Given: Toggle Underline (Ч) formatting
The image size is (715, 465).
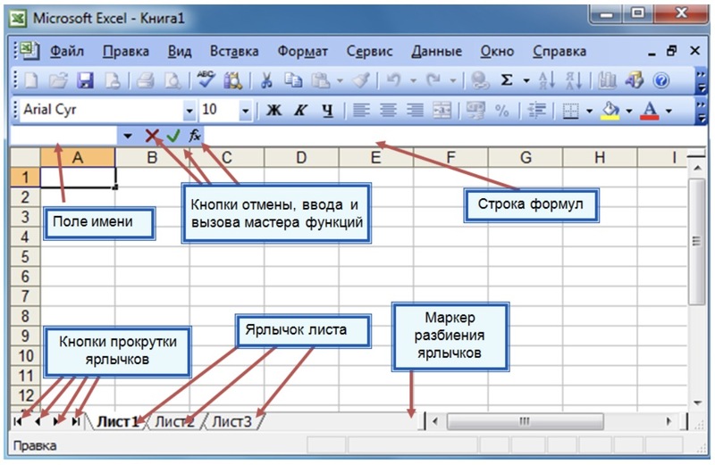Looking at the screenshot, I should pos(327,110).
